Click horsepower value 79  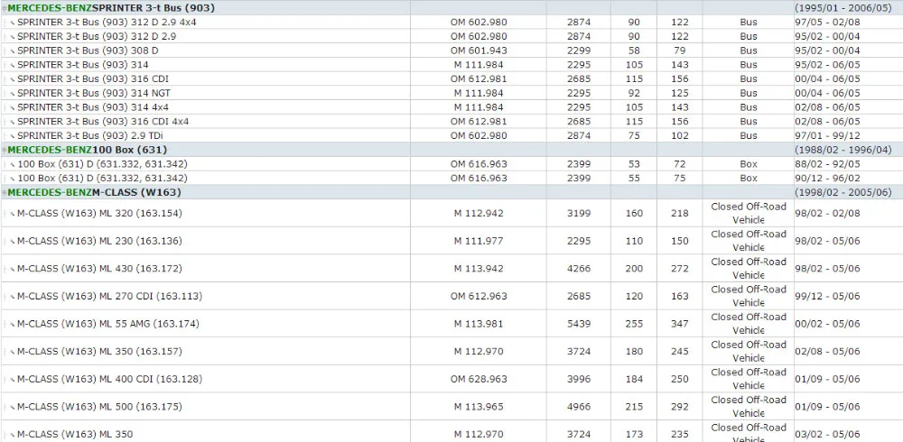[680, 51]
